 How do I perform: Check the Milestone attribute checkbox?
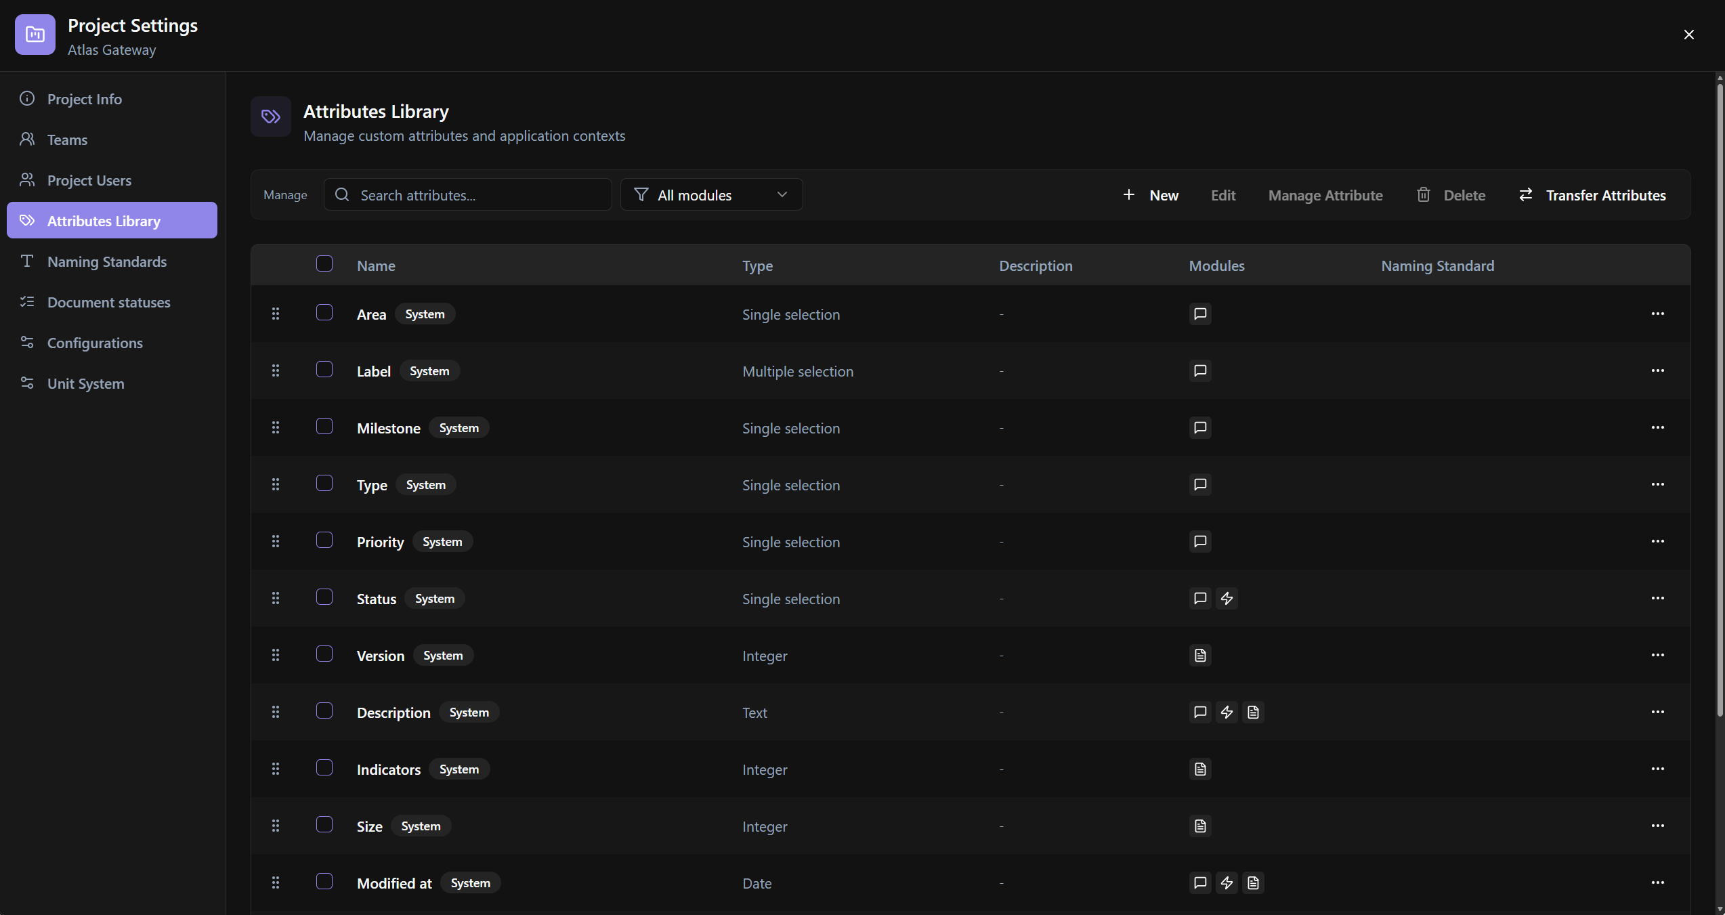(x=324, y=426)
